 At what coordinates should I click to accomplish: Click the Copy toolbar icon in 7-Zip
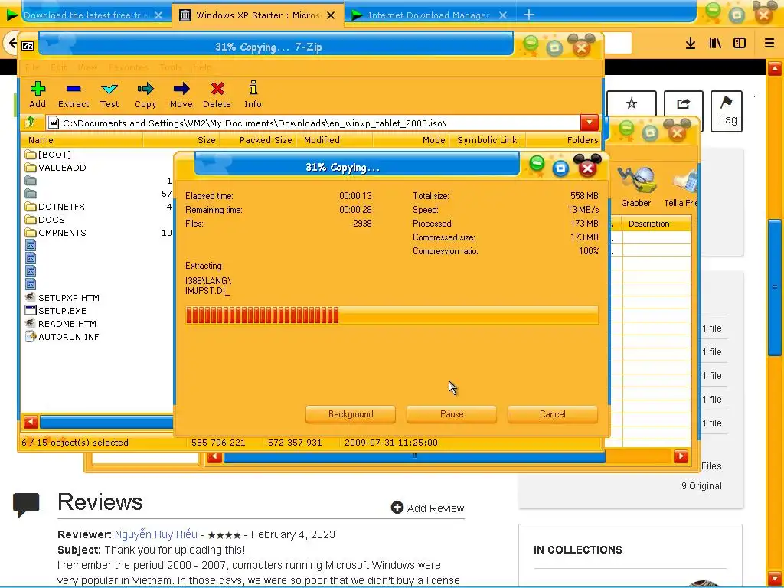point(145,94)
